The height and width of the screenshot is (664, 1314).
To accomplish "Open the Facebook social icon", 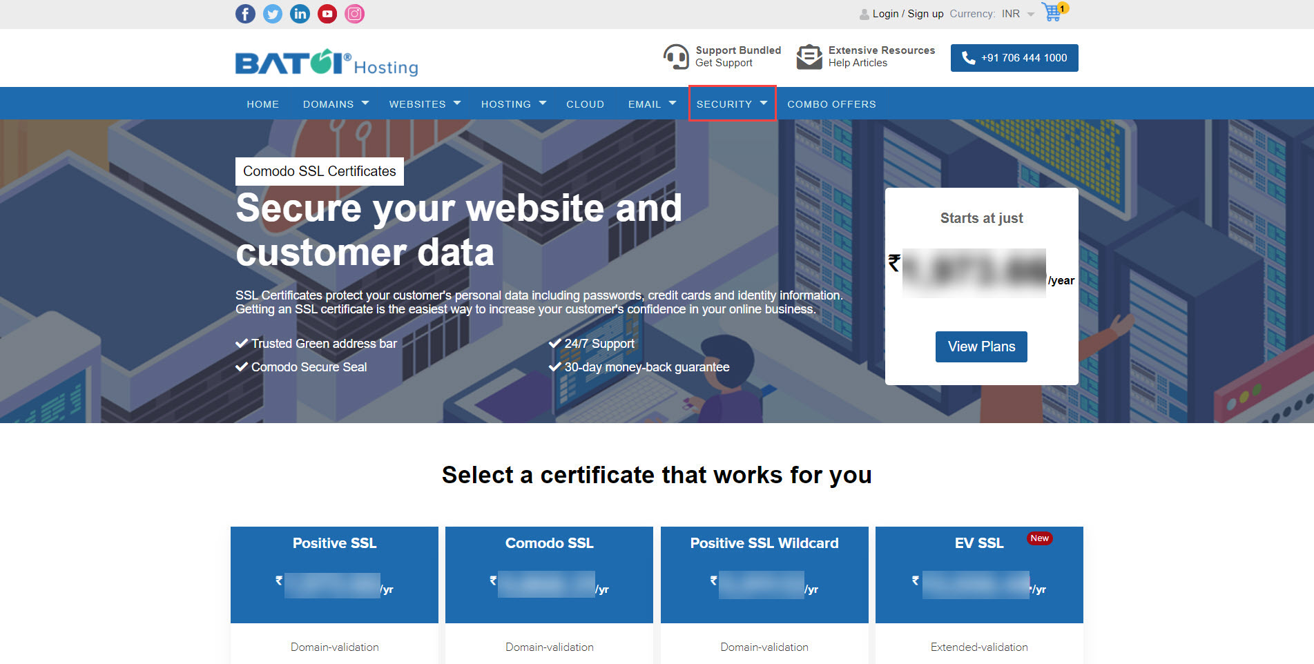I will 245,14.
